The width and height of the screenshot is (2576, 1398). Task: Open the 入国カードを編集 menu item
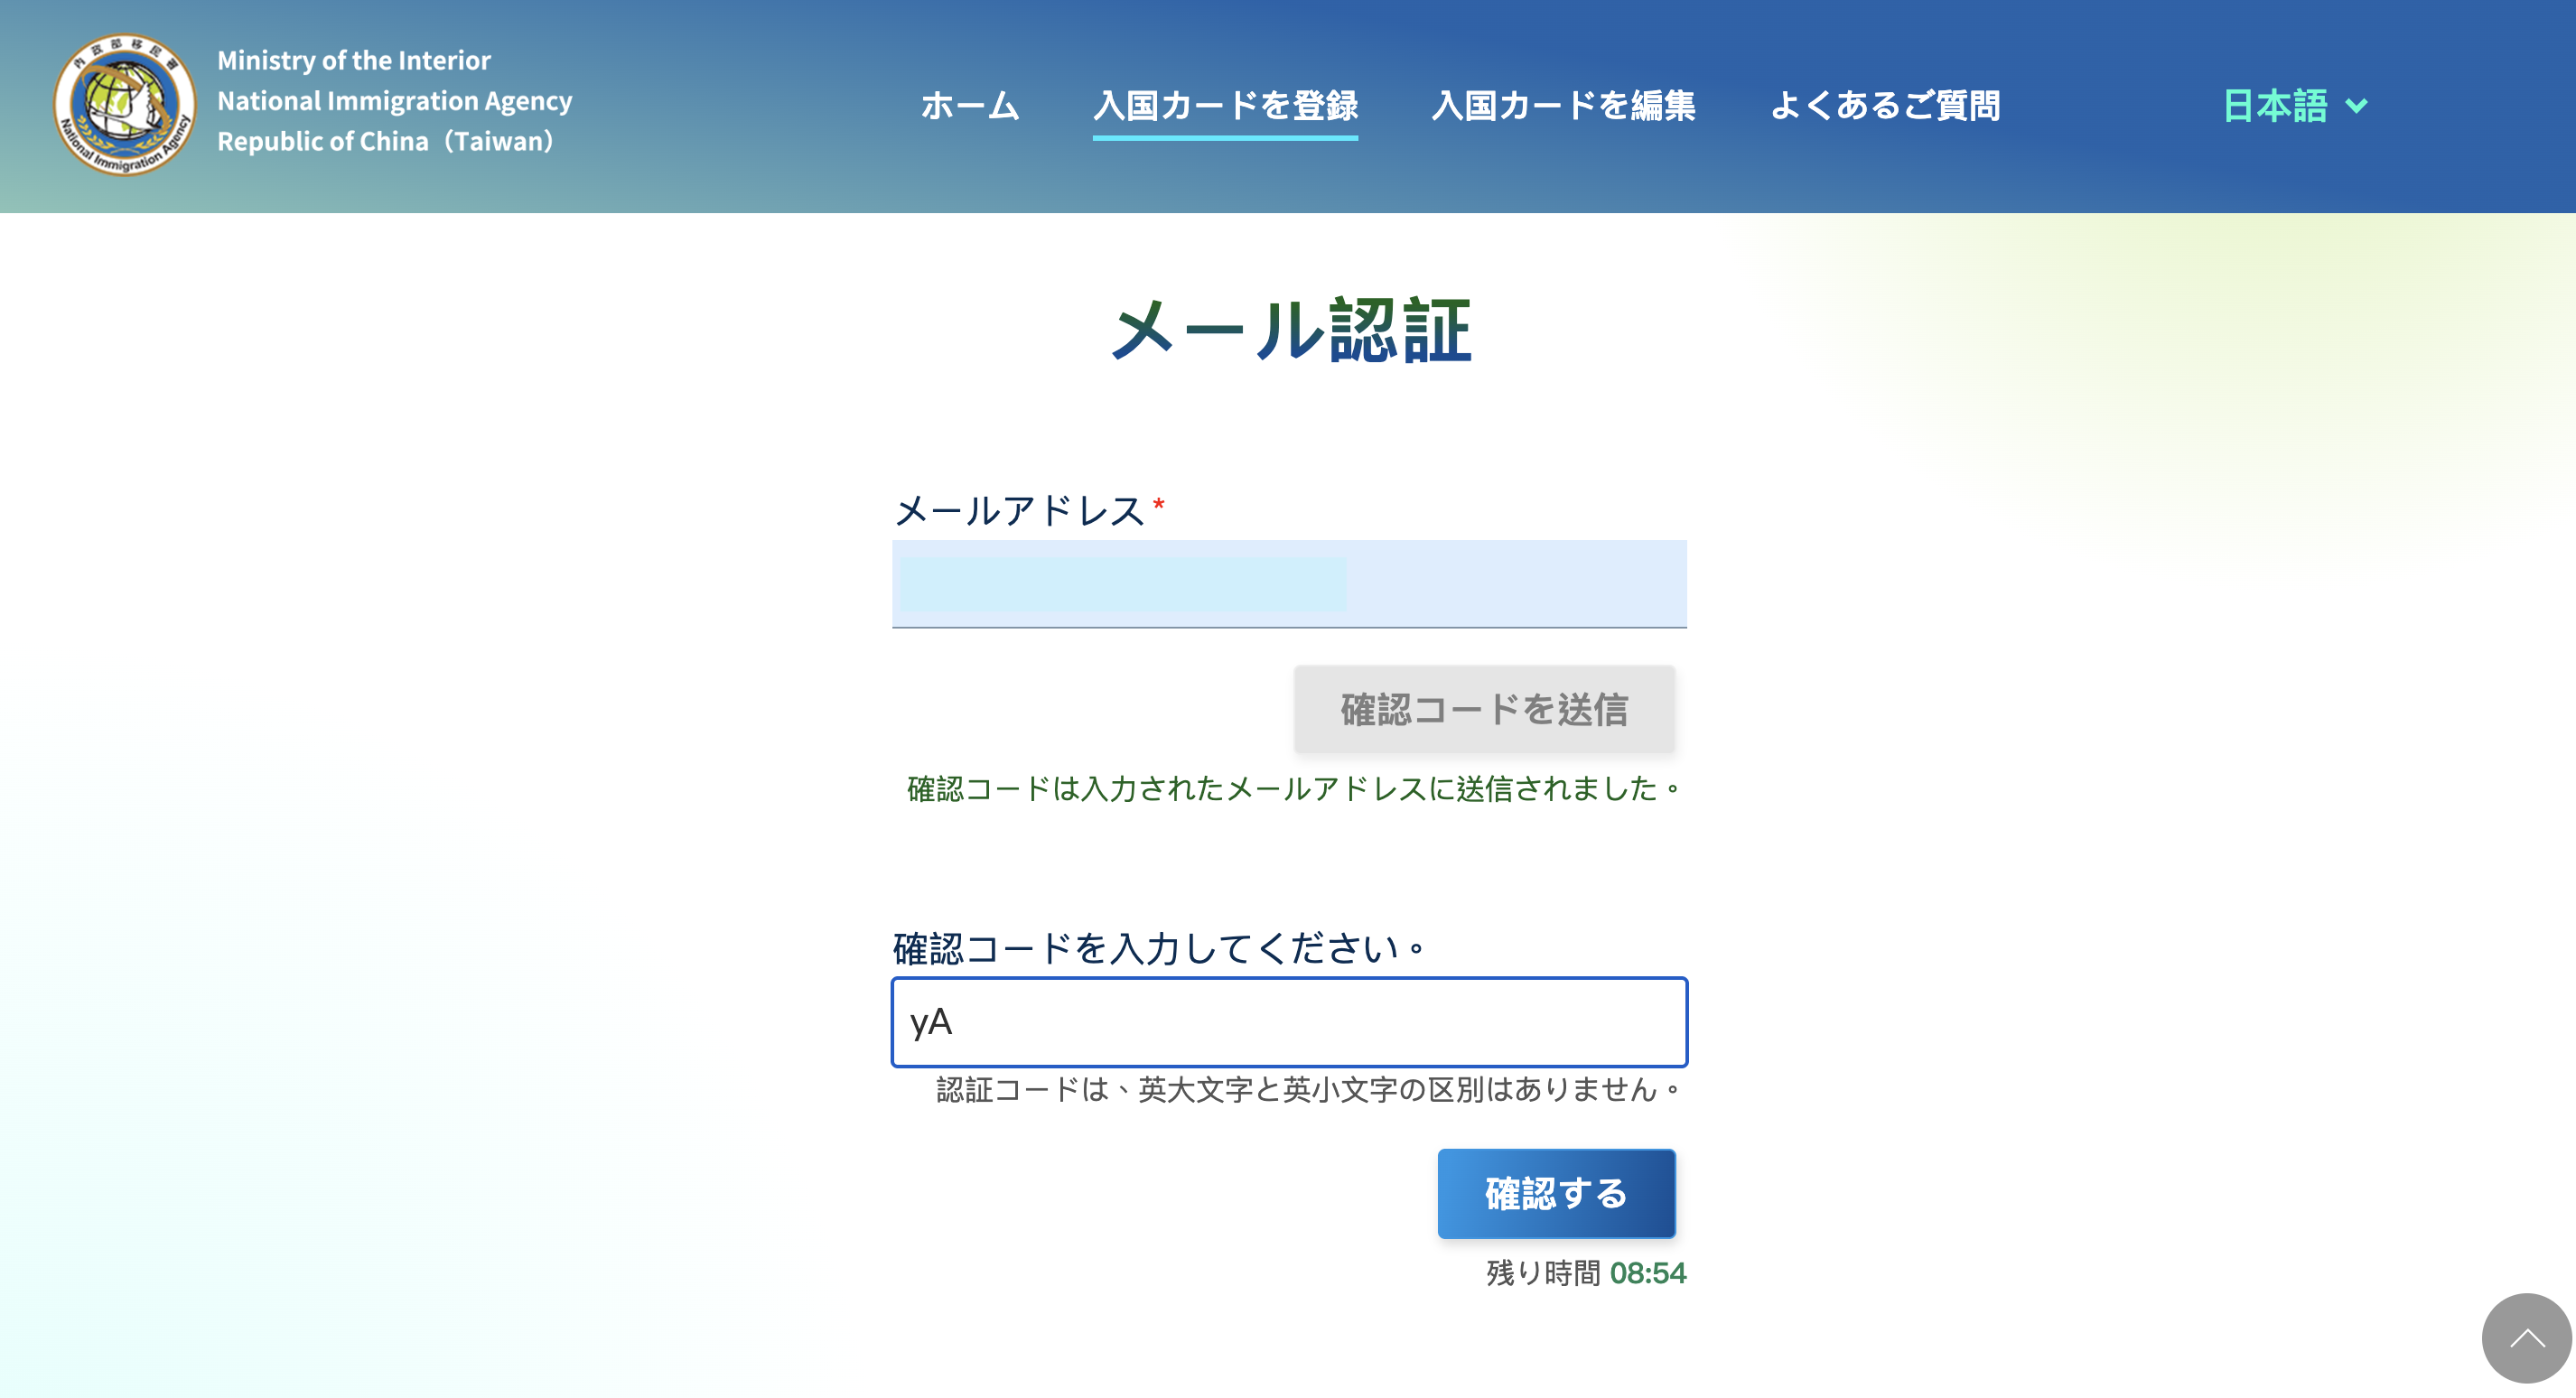pyautogui.click(x=1563, y=106)
